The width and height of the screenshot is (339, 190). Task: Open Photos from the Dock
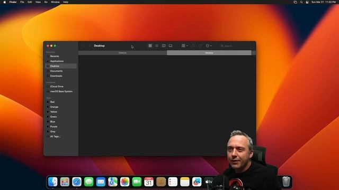125,182
